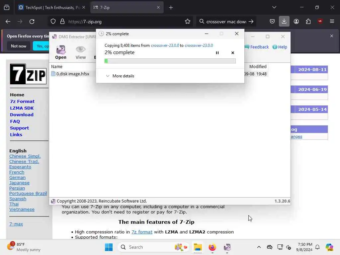Switch language to Chinese Simpl.
The image size is (340, 255).
click(x=25, y=156)
